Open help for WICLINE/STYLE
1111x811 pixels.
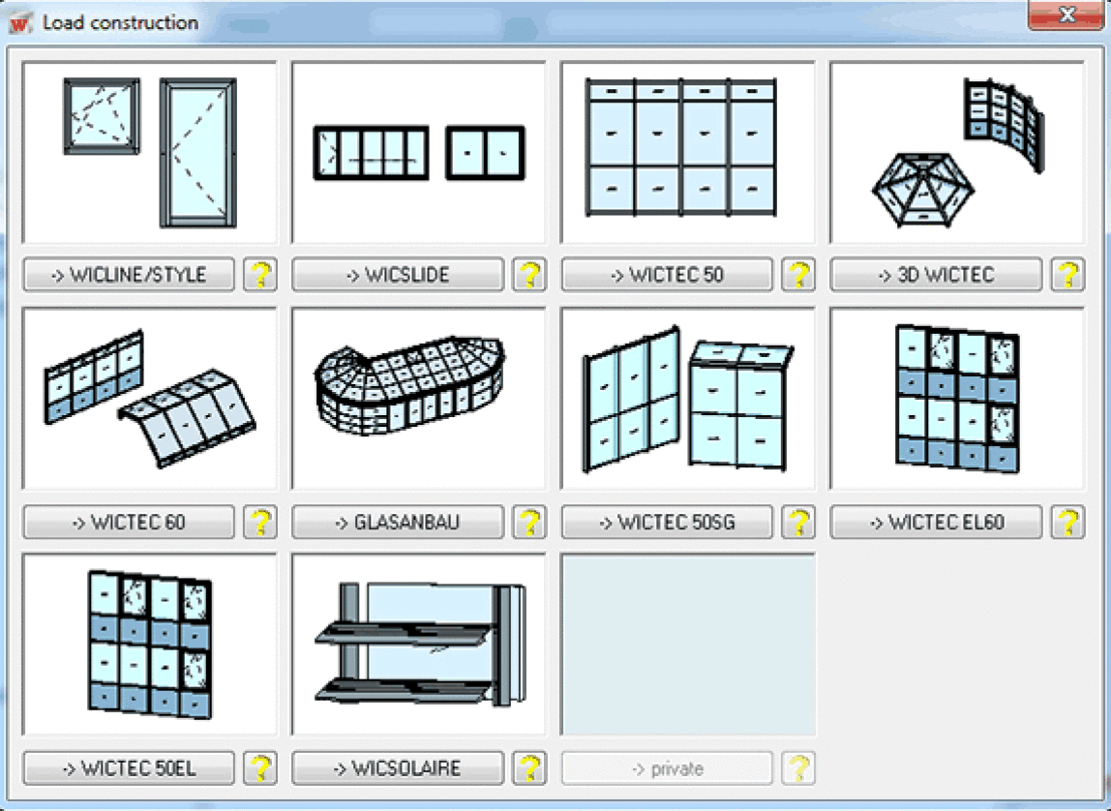(260, 275)
